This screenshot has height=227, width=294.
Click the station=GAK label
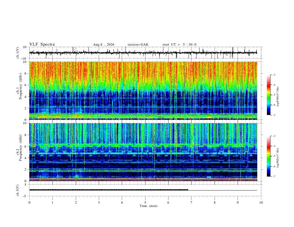pos(138,45)
